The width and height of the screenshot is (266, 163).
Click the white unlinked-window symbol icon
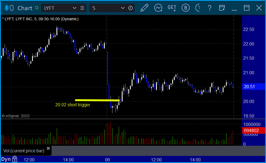click(x=12, y=8)
